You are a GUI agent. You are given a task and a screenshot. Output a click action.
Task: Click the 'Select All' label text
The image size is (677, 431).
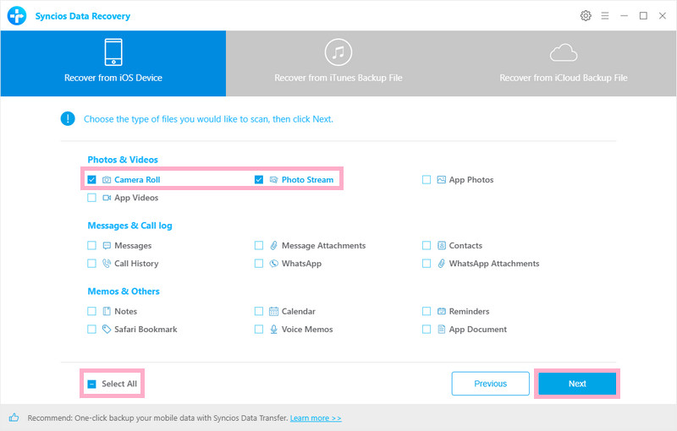119,384
